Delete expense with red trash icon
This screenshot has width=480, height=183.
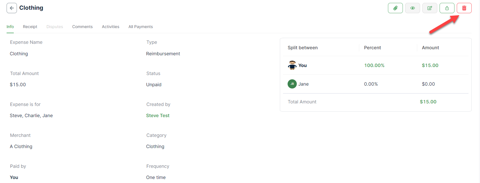464,8
